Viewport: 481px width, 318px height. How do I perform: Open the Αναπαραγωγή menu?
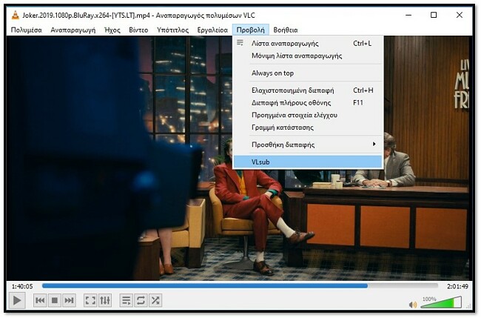[x=73, y=30]
